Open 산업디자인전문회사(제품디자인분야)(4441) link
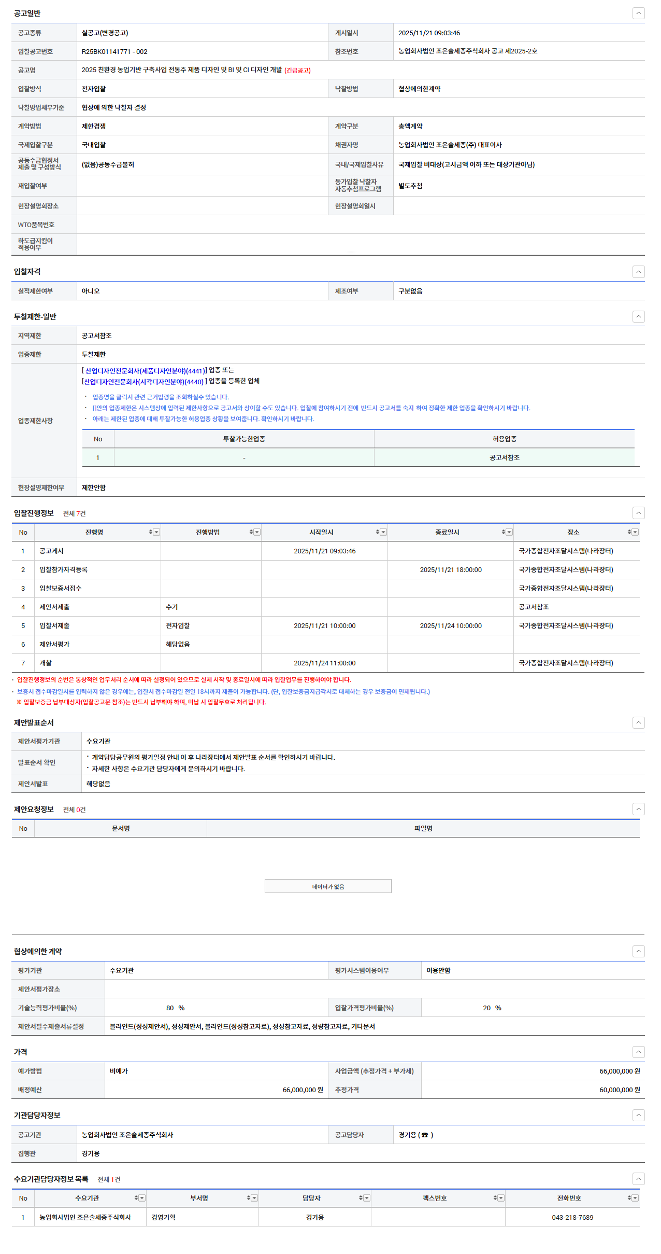 click(x=145, y=371)
